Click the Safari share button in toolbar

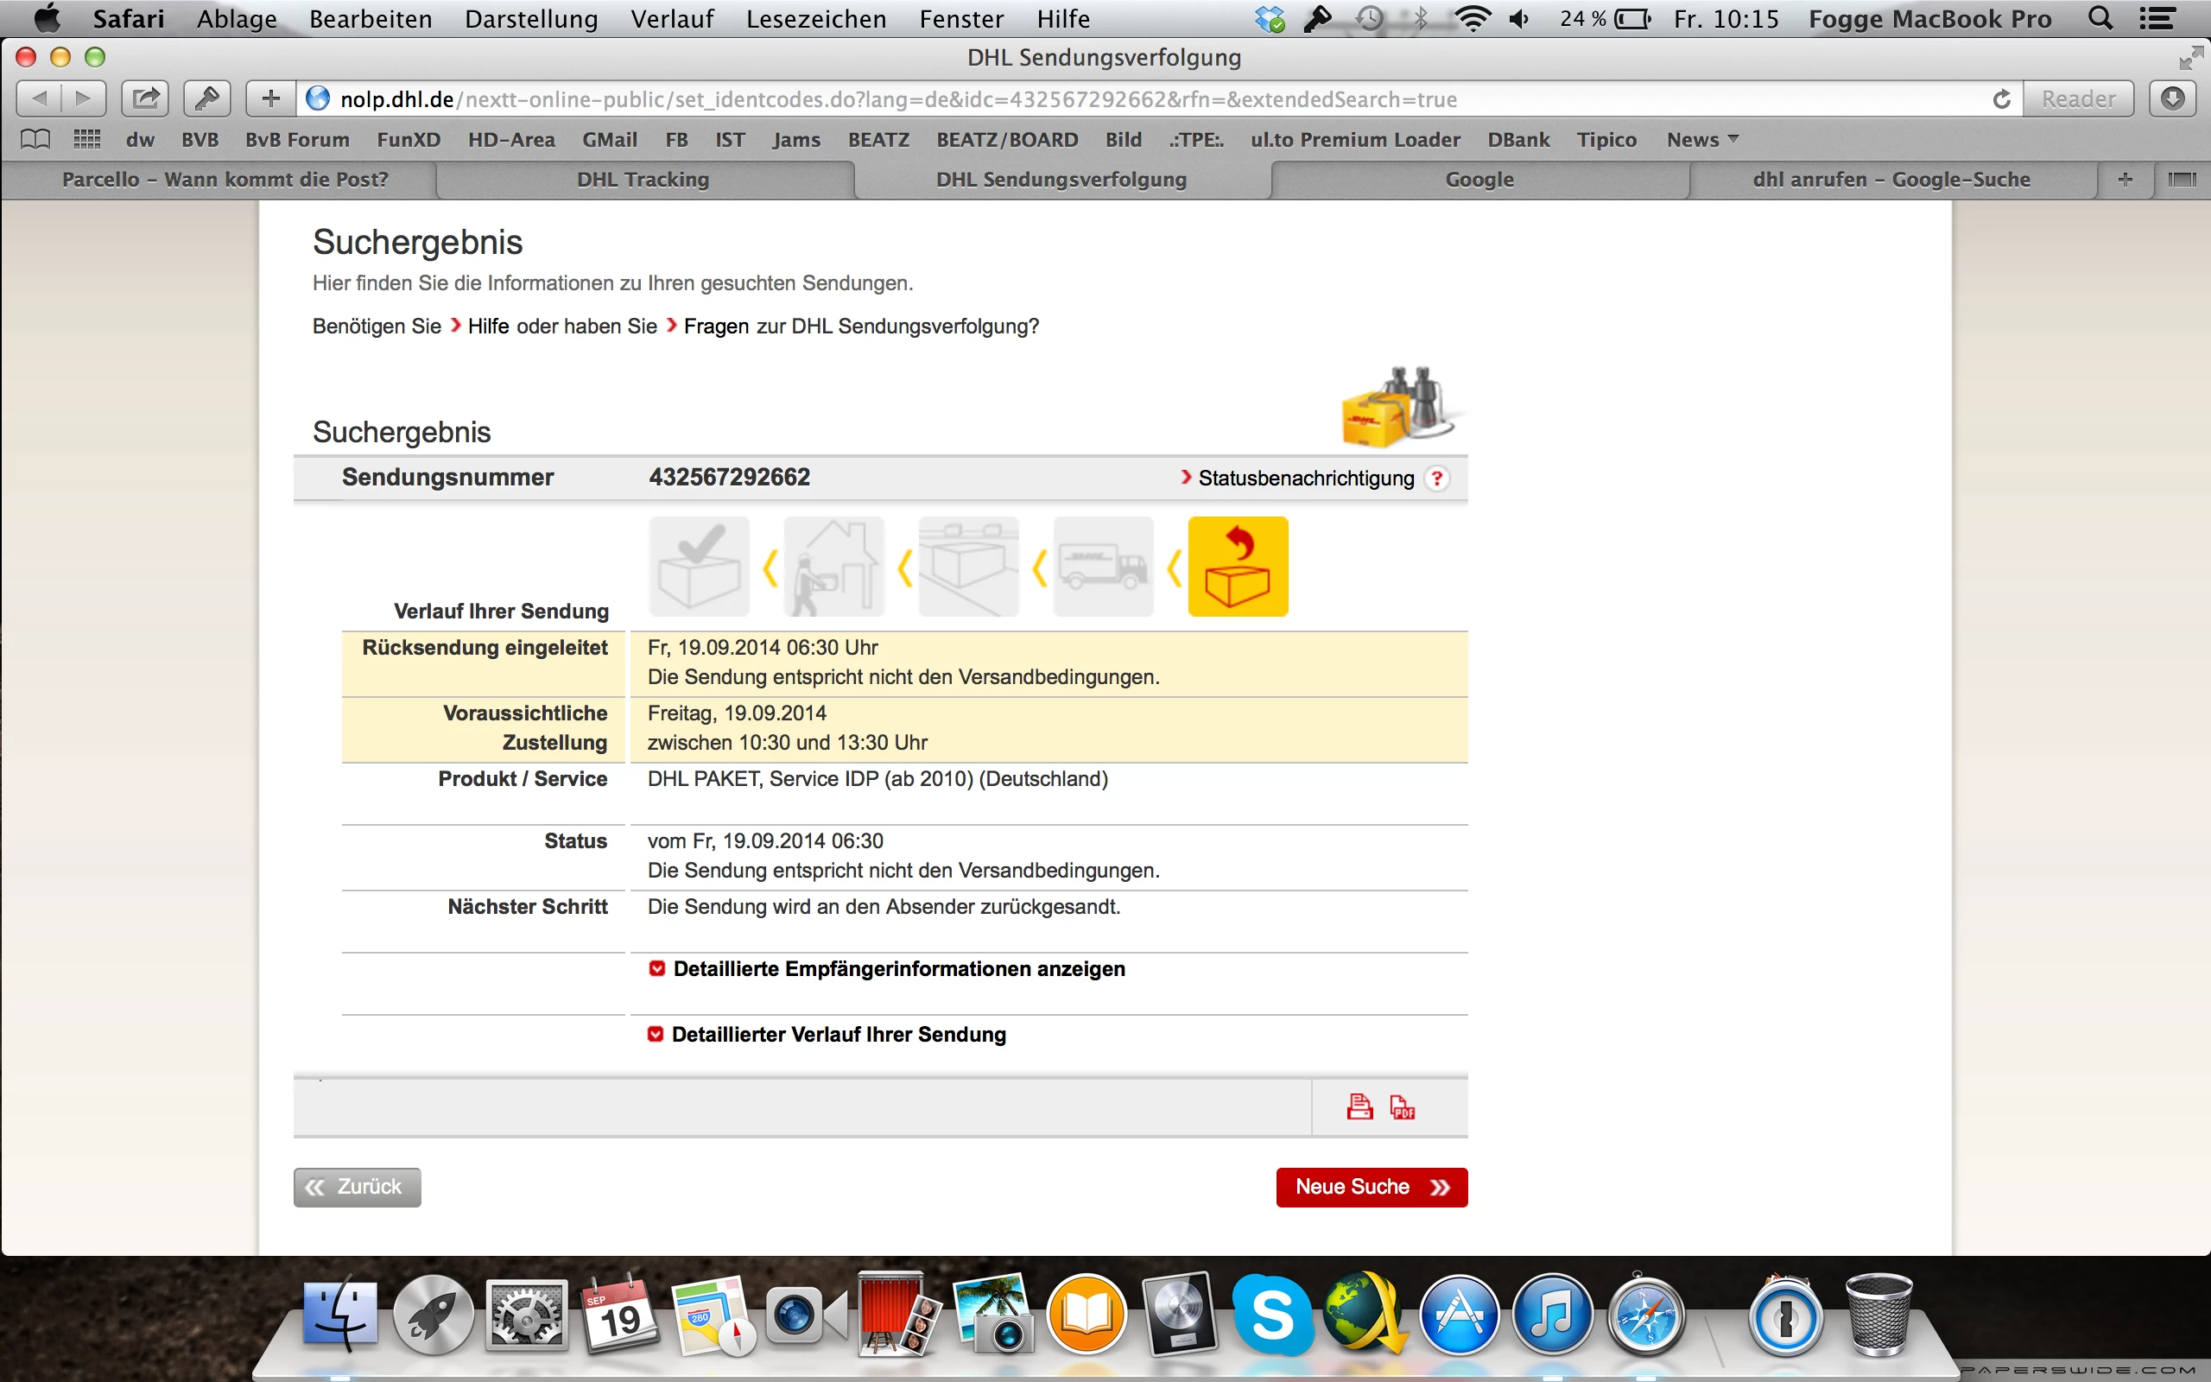coord(145,98)
